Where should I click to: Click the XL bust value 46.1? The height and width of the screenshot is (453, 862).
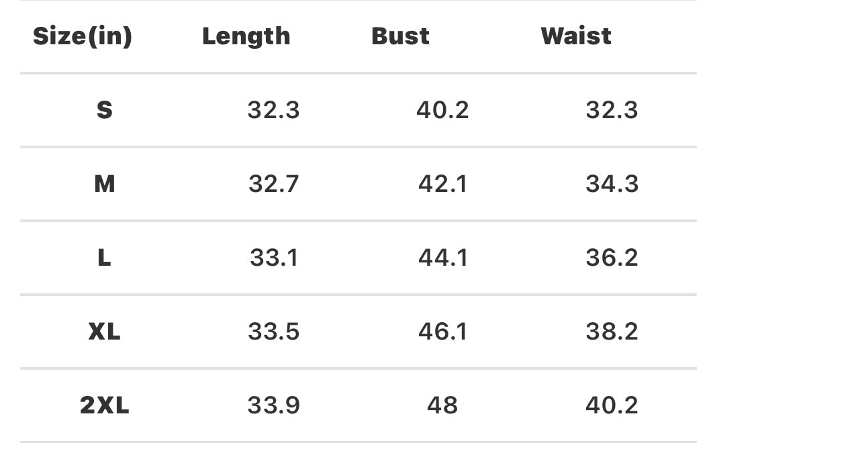tap(442, 332)
